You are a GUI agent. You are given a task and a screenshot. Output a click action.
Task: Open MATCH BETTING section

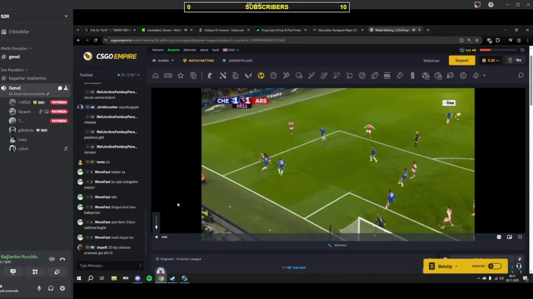click(x=198, y=61)
